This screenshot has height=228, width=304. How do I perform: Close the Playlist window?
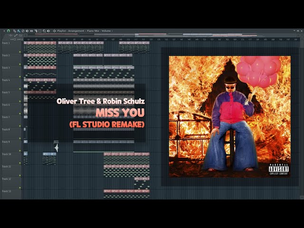[302, 31]
